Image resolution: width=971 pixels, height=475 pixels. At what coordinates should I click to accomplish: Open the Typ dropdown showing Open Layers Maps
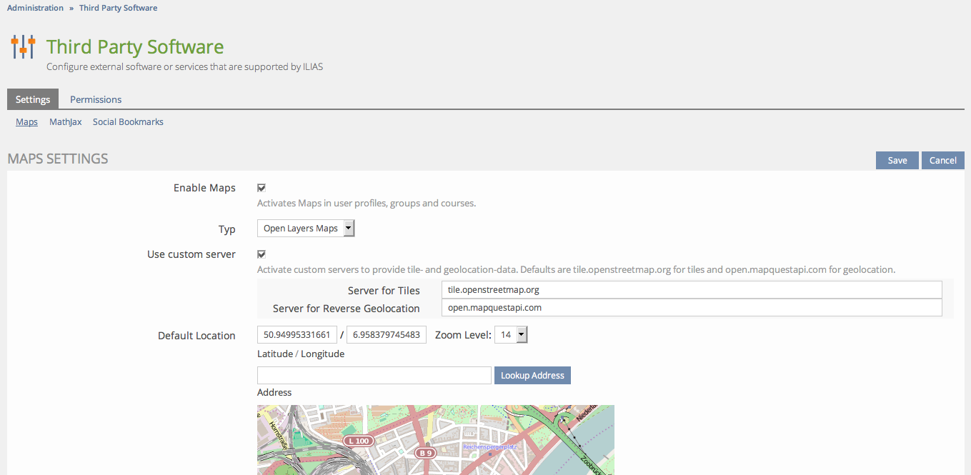point(306,229)
